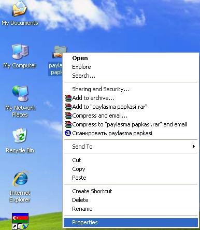Choose Rename from the context menu
The image size is (200, 230).
(131, 209)
